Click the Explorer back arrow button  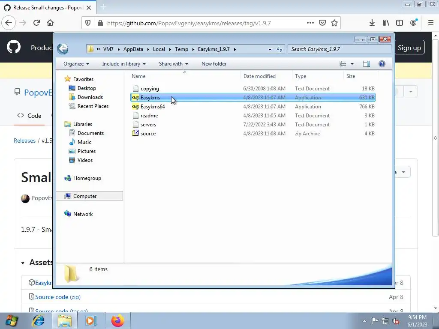click(63, 49)
